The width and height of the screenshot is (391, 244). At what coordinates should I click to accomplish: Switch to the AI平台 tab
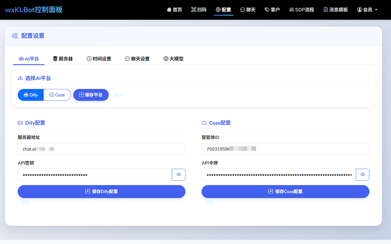pos(29,59)
